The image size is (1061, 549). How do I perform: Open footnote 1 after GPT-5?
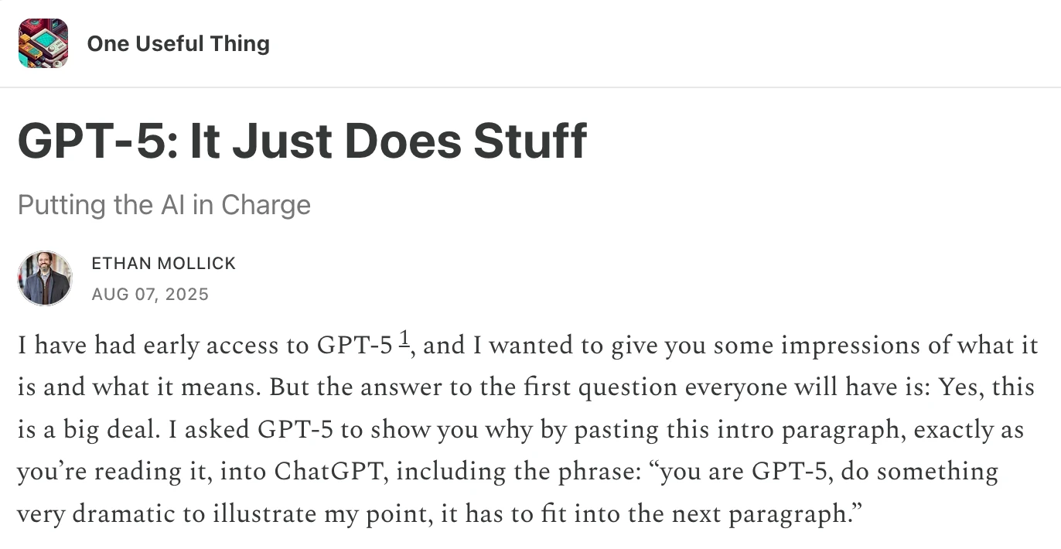coord(403,340)
